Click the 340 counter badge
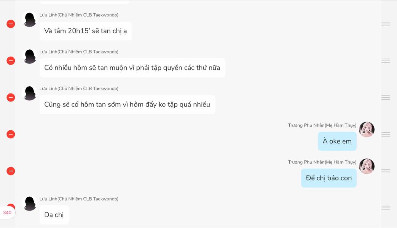The width and height of the screenshot is (397, 228). pyautogui.click(x=7, y=213)
